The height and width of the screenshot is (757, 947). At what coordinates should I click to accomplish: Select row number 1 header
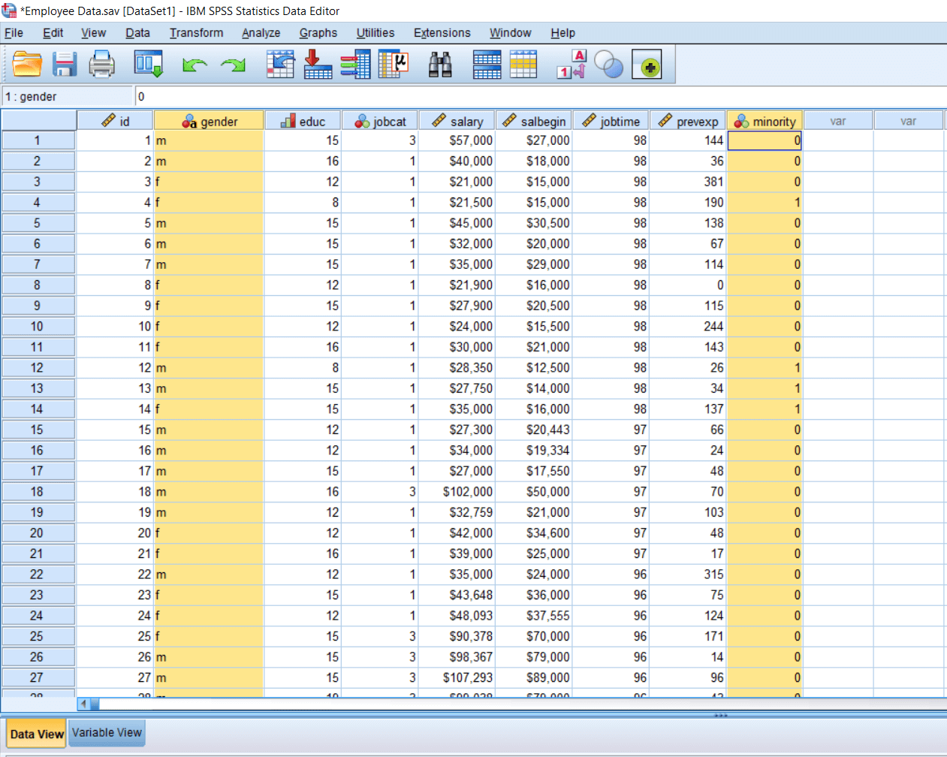(x=38, y=140)
